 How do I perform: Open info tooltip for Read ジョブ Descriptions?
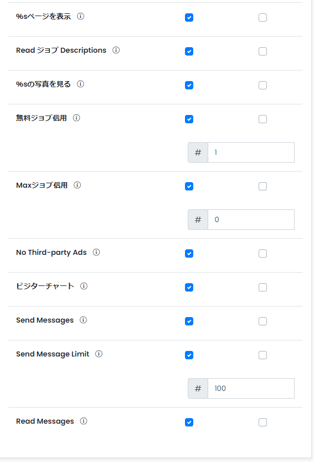point(116,50)
